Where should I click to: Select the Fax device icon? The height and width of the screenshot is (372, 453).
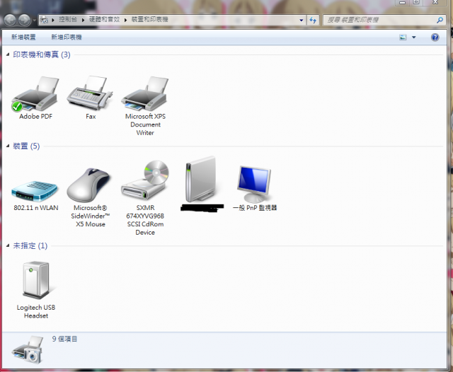90,93
